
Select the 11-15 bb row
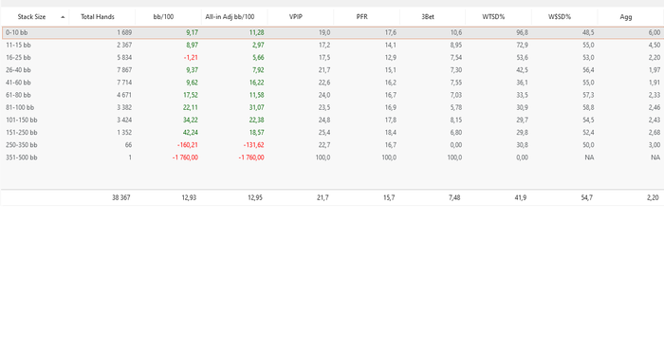tap(332, 45)
